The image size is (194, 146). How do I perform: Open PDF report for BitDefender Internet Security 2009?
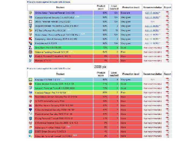pyautogui.click(x=167, y=123)
